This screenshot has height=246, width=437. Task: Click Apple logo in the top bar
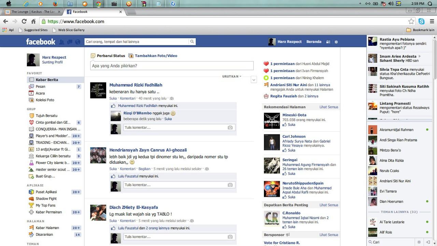click(9, 4)
